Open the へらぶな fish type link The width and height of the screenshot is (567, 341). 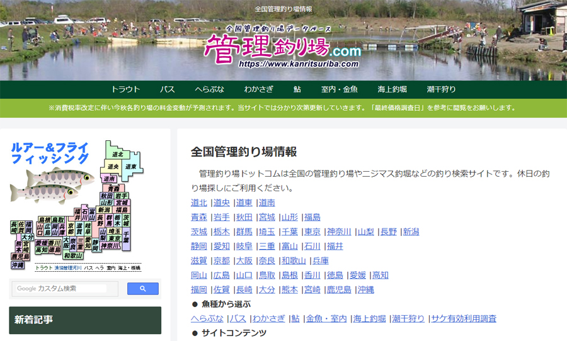click(207, 318)
